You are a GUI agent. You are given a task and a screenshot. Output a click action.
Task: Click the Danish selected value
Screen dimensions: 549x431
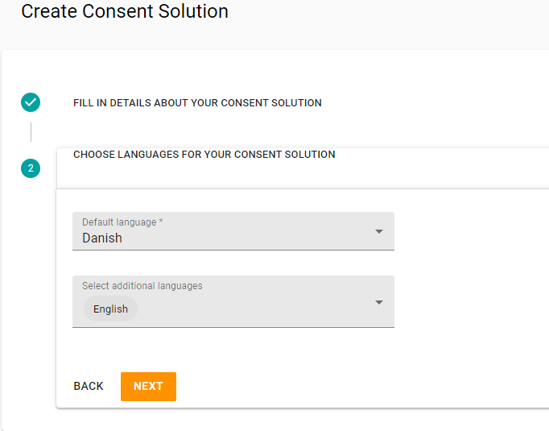[102, 238]
